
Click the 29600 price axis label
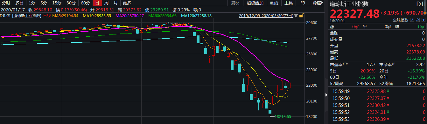(312, 23)
